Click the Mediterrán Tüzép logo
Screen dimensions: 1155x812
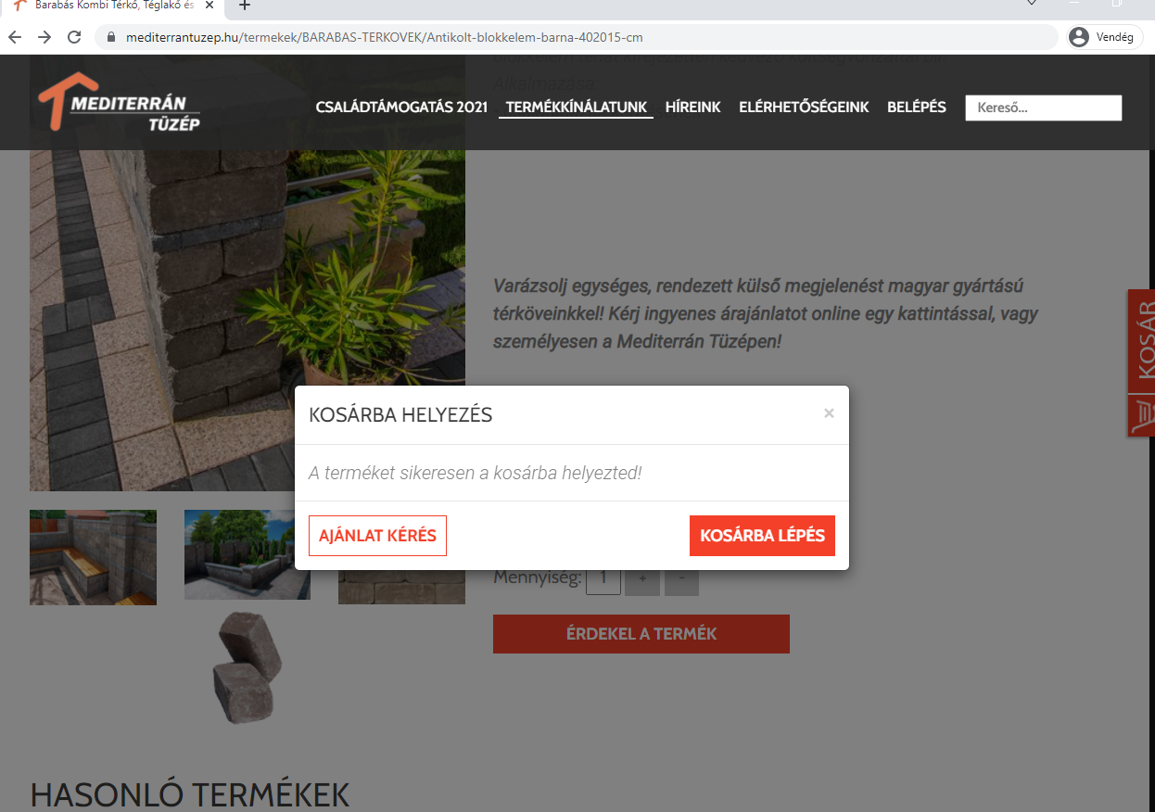click(118, 102)
